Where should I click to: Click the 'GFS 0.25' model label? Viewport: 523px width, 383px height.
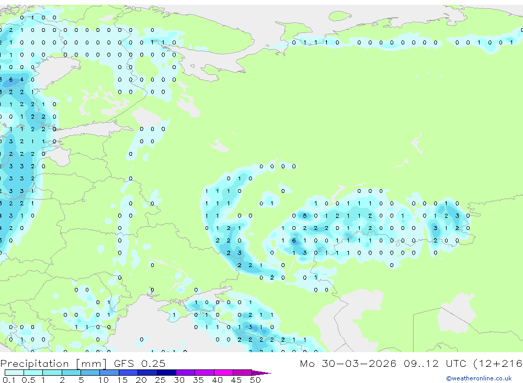pos(140,363)
